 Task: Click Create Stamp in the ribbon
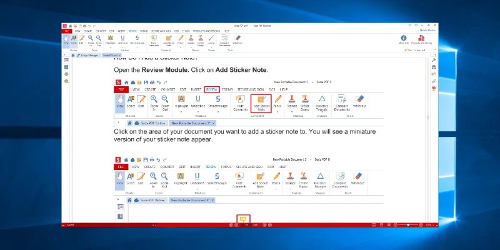(x=201, y=41)
